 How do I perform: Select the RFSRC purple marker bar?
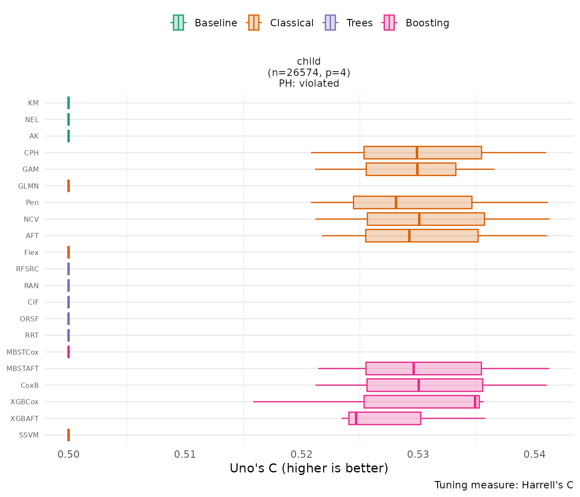[x=69, y=269]
